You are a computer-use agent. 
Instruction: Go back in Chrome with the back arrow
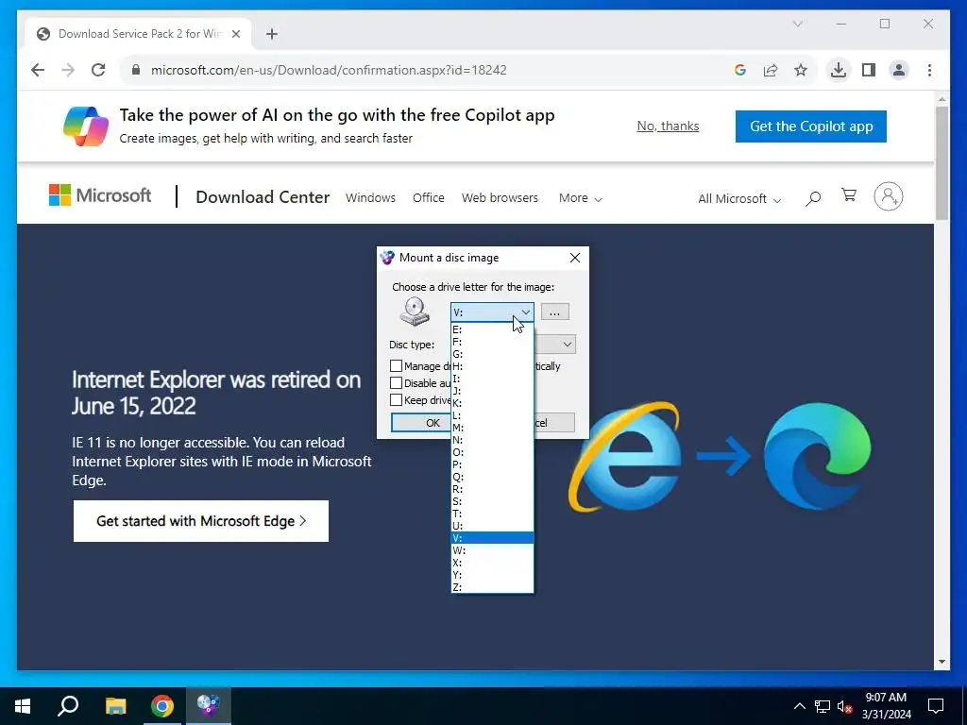coord(38,70)
